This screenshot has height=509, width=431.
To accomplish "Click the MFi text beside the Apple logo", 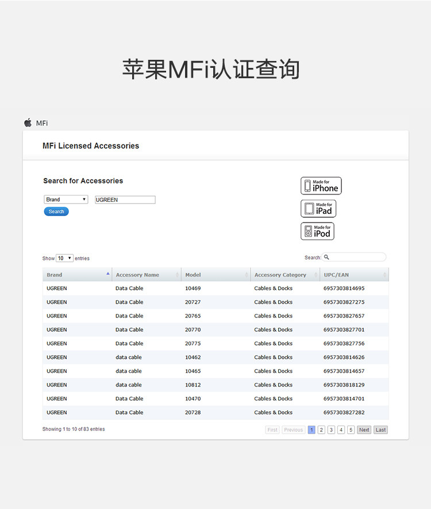I will coord(42,123).
